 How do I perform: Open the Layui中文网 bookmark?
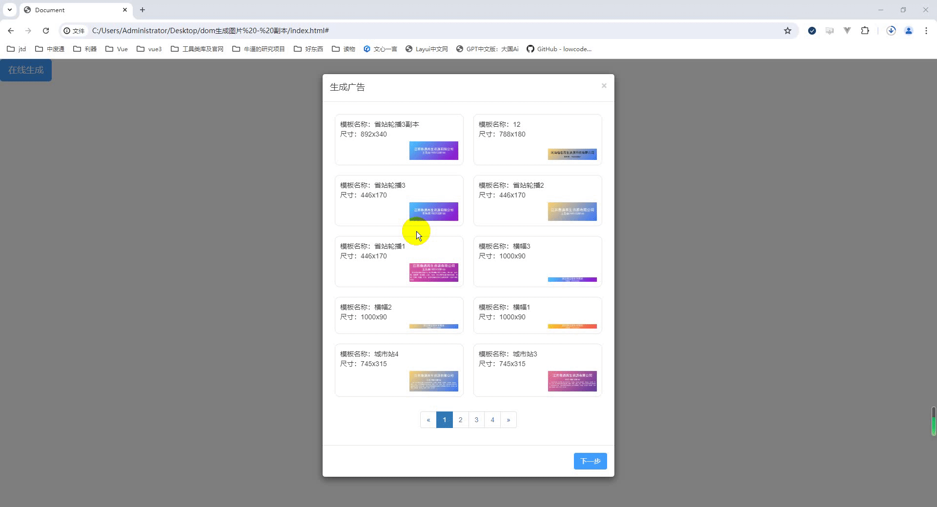pos(427,49)
